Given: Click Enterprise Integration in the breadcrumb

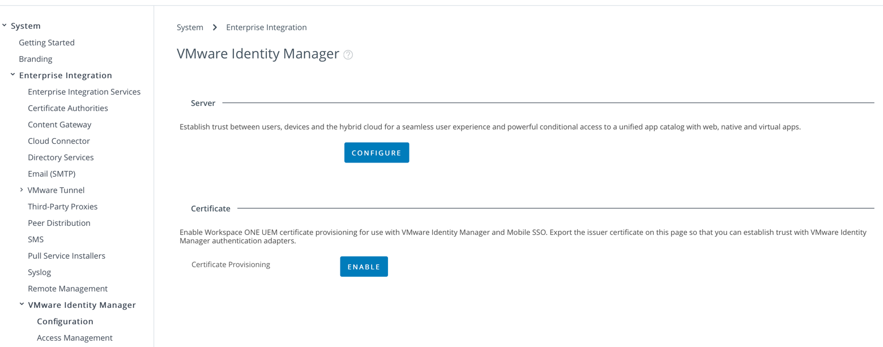Looking at the screenshot, I should [266, 27].
